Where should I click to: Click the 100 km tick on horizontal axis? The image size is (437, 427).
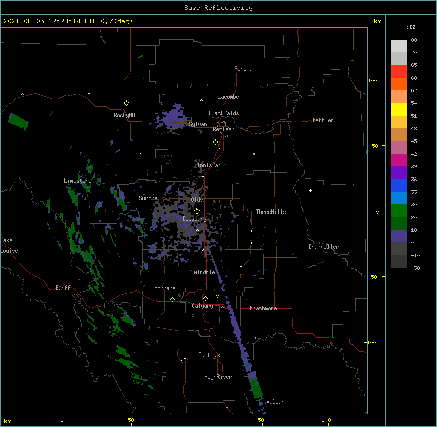point(326,420)
